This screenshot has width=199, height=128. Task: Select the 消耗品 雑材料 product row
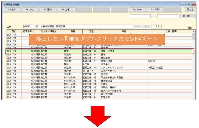pos(100,88)
